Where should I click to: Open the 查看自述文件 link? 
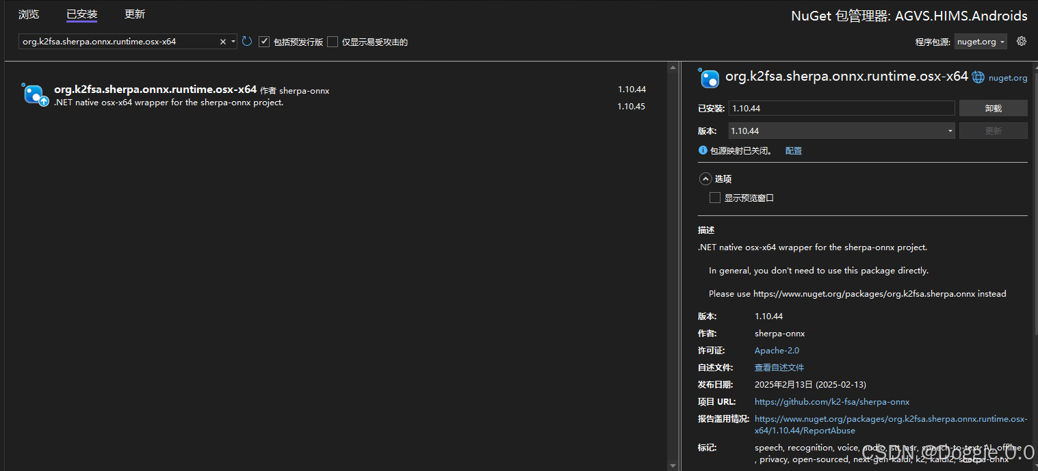coord(779,368)
